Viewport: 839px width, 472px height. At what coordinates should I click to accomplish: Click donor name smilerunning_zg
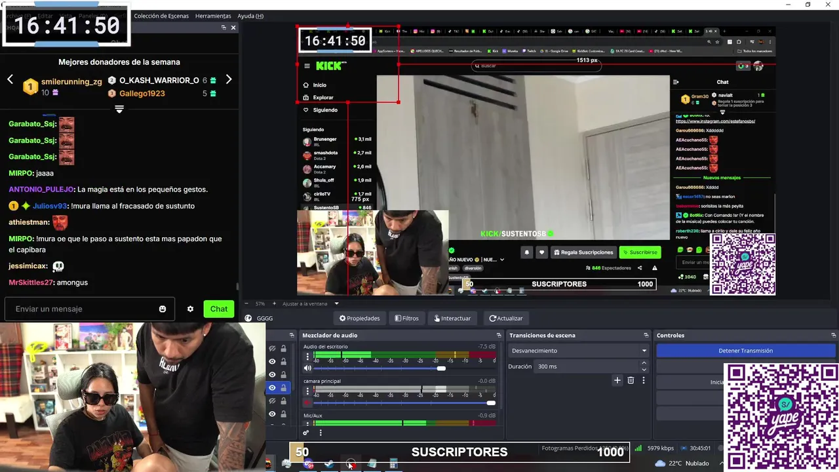point(71,82)
